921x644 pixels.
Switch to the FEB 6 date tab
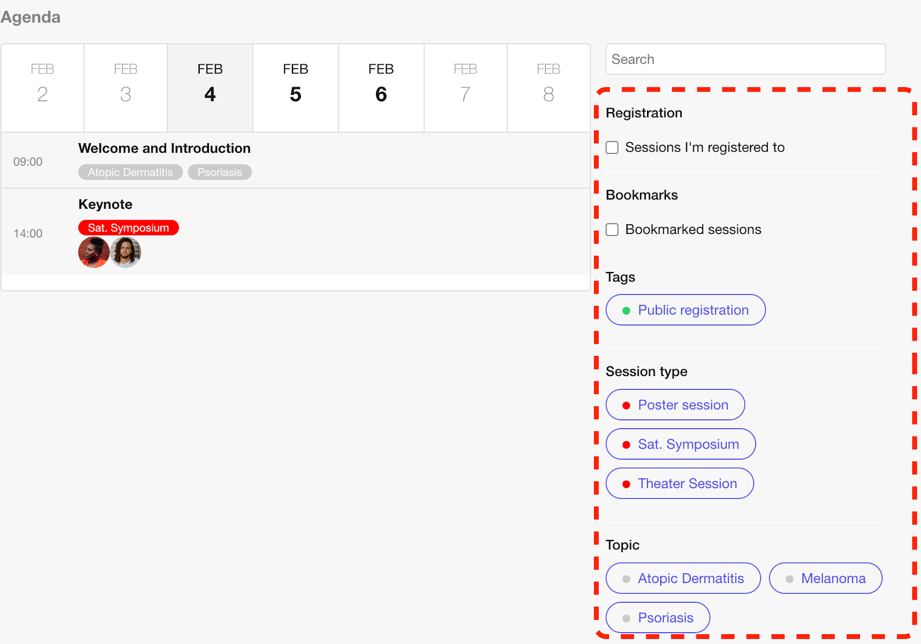[381, 88]
